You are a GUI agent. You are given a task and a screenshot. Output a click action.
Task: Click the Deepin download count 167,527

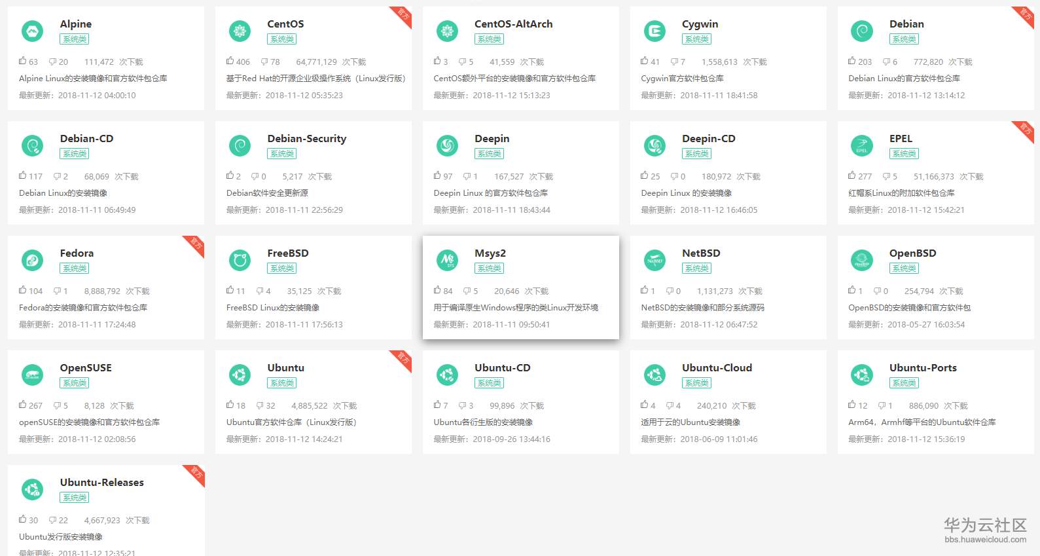point(509,177)
